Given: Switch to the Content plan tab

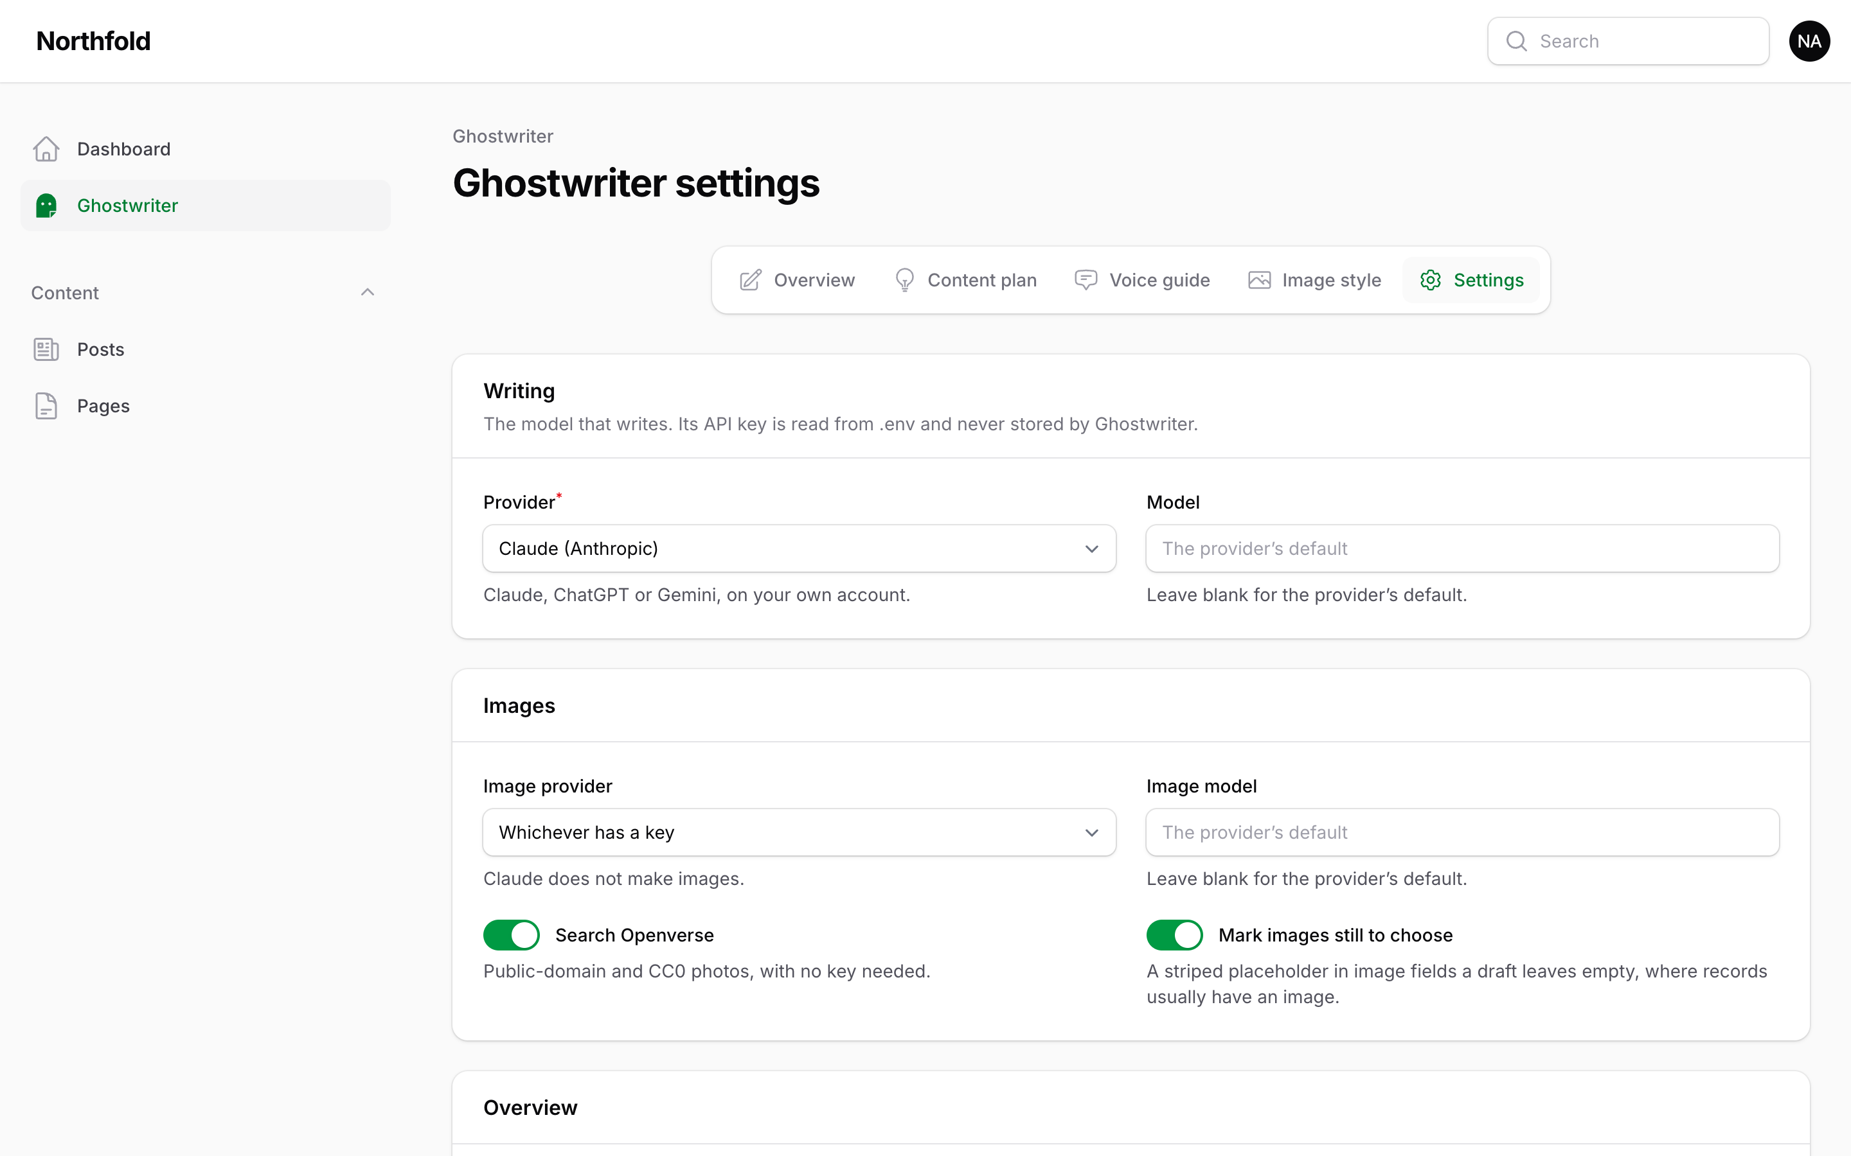Looking at the screenshot, I should coord(965,281).
